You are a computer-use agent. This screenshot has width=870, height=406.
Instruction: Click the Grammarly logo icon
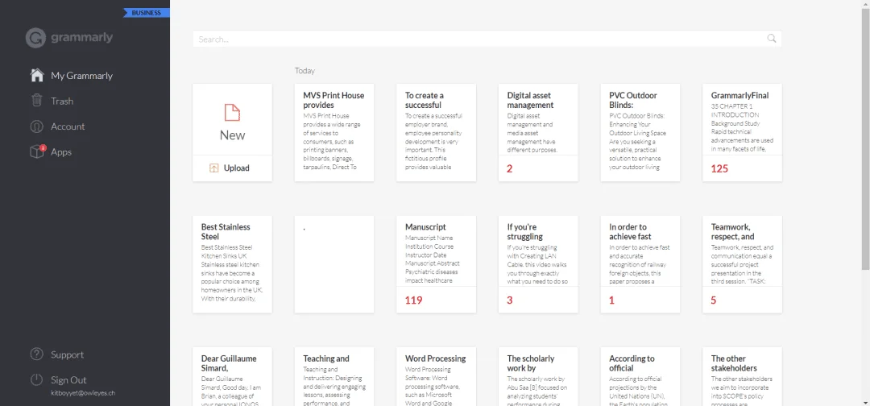tap(35, 38)
